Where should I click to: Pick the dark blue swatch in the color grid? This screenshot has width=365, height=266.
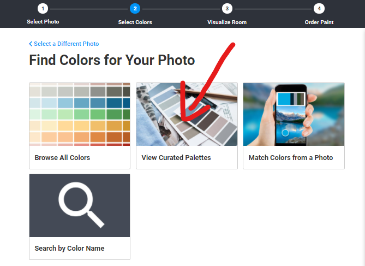[114, 103]
